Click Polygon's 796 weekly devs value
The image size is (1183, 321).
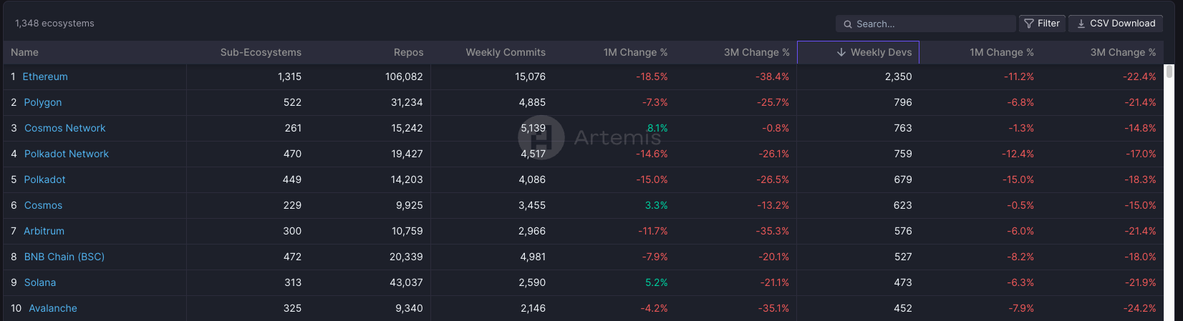tap(903, 102)
